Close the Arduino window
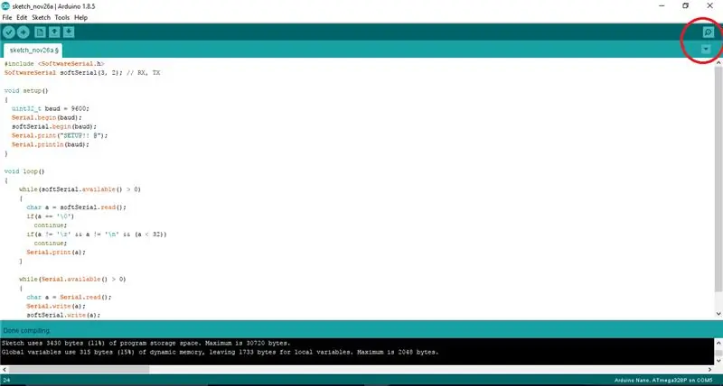This screenshot has width=723, height=386. tap(709, 6)
